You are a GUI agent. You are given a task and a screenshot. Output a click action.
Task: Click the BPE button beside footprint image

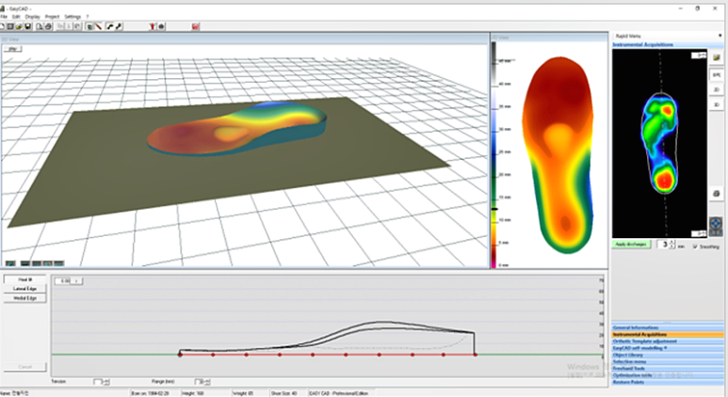coord(717,74)
